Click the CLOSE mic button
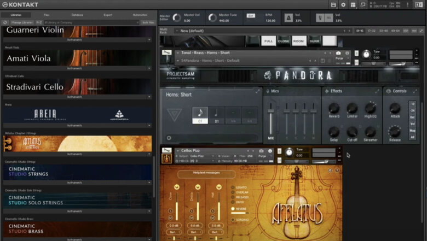Viewport: 427px width, 241px height. [x=284, y=41]
